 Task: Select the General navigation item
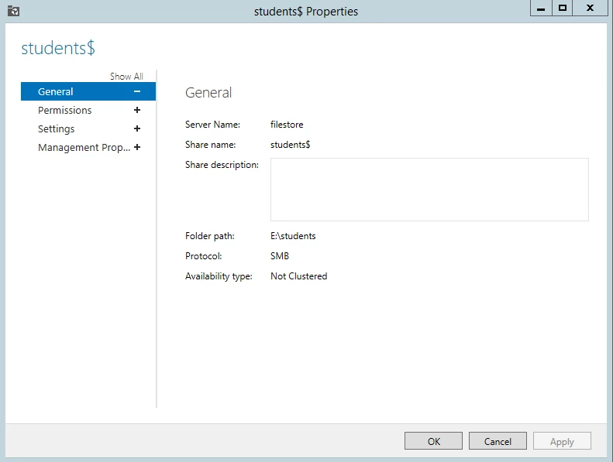[x=88, y=91]
